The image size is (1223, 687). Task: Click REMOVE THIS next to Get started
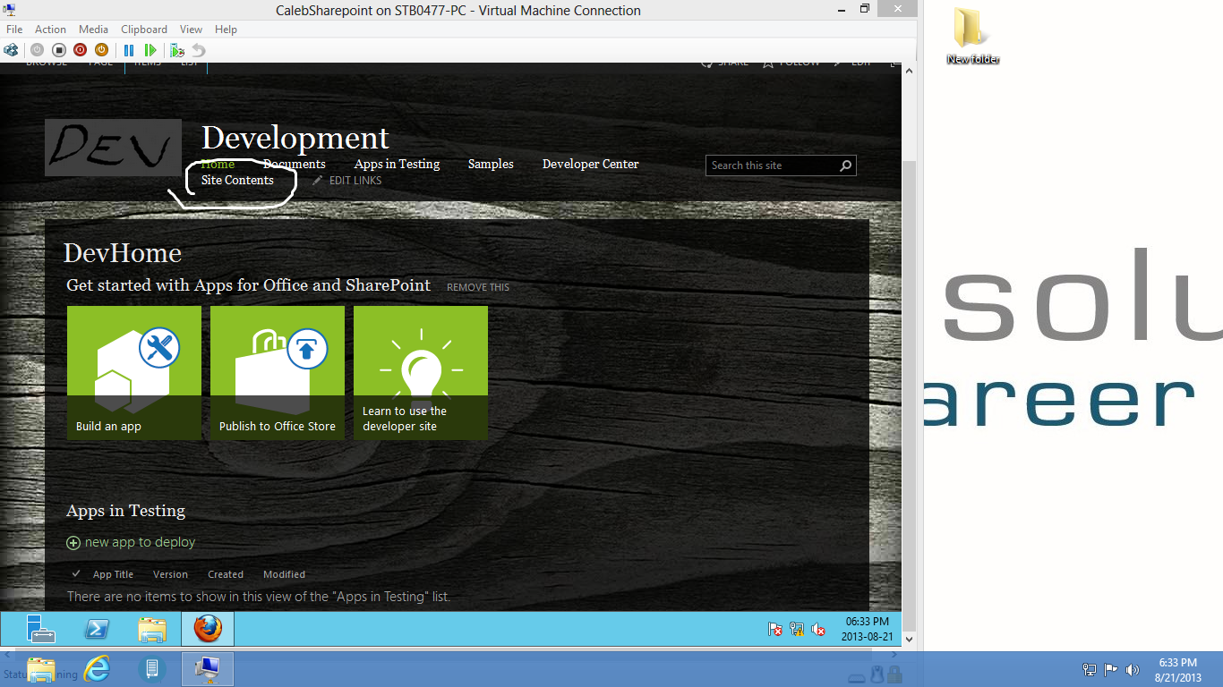pyautogui.click(x=478, y=287)
